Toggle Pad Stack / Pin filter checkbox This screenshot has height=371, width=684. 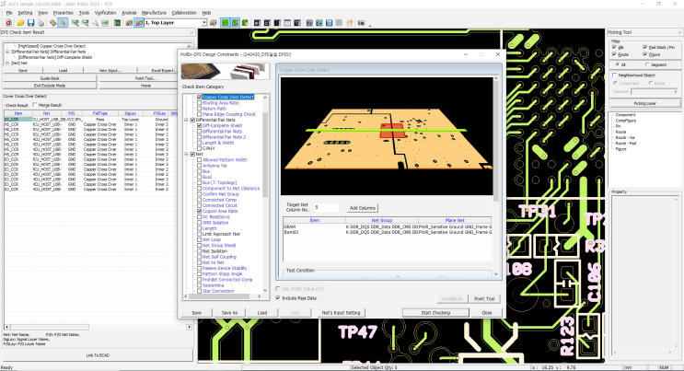tap(644, 47)
